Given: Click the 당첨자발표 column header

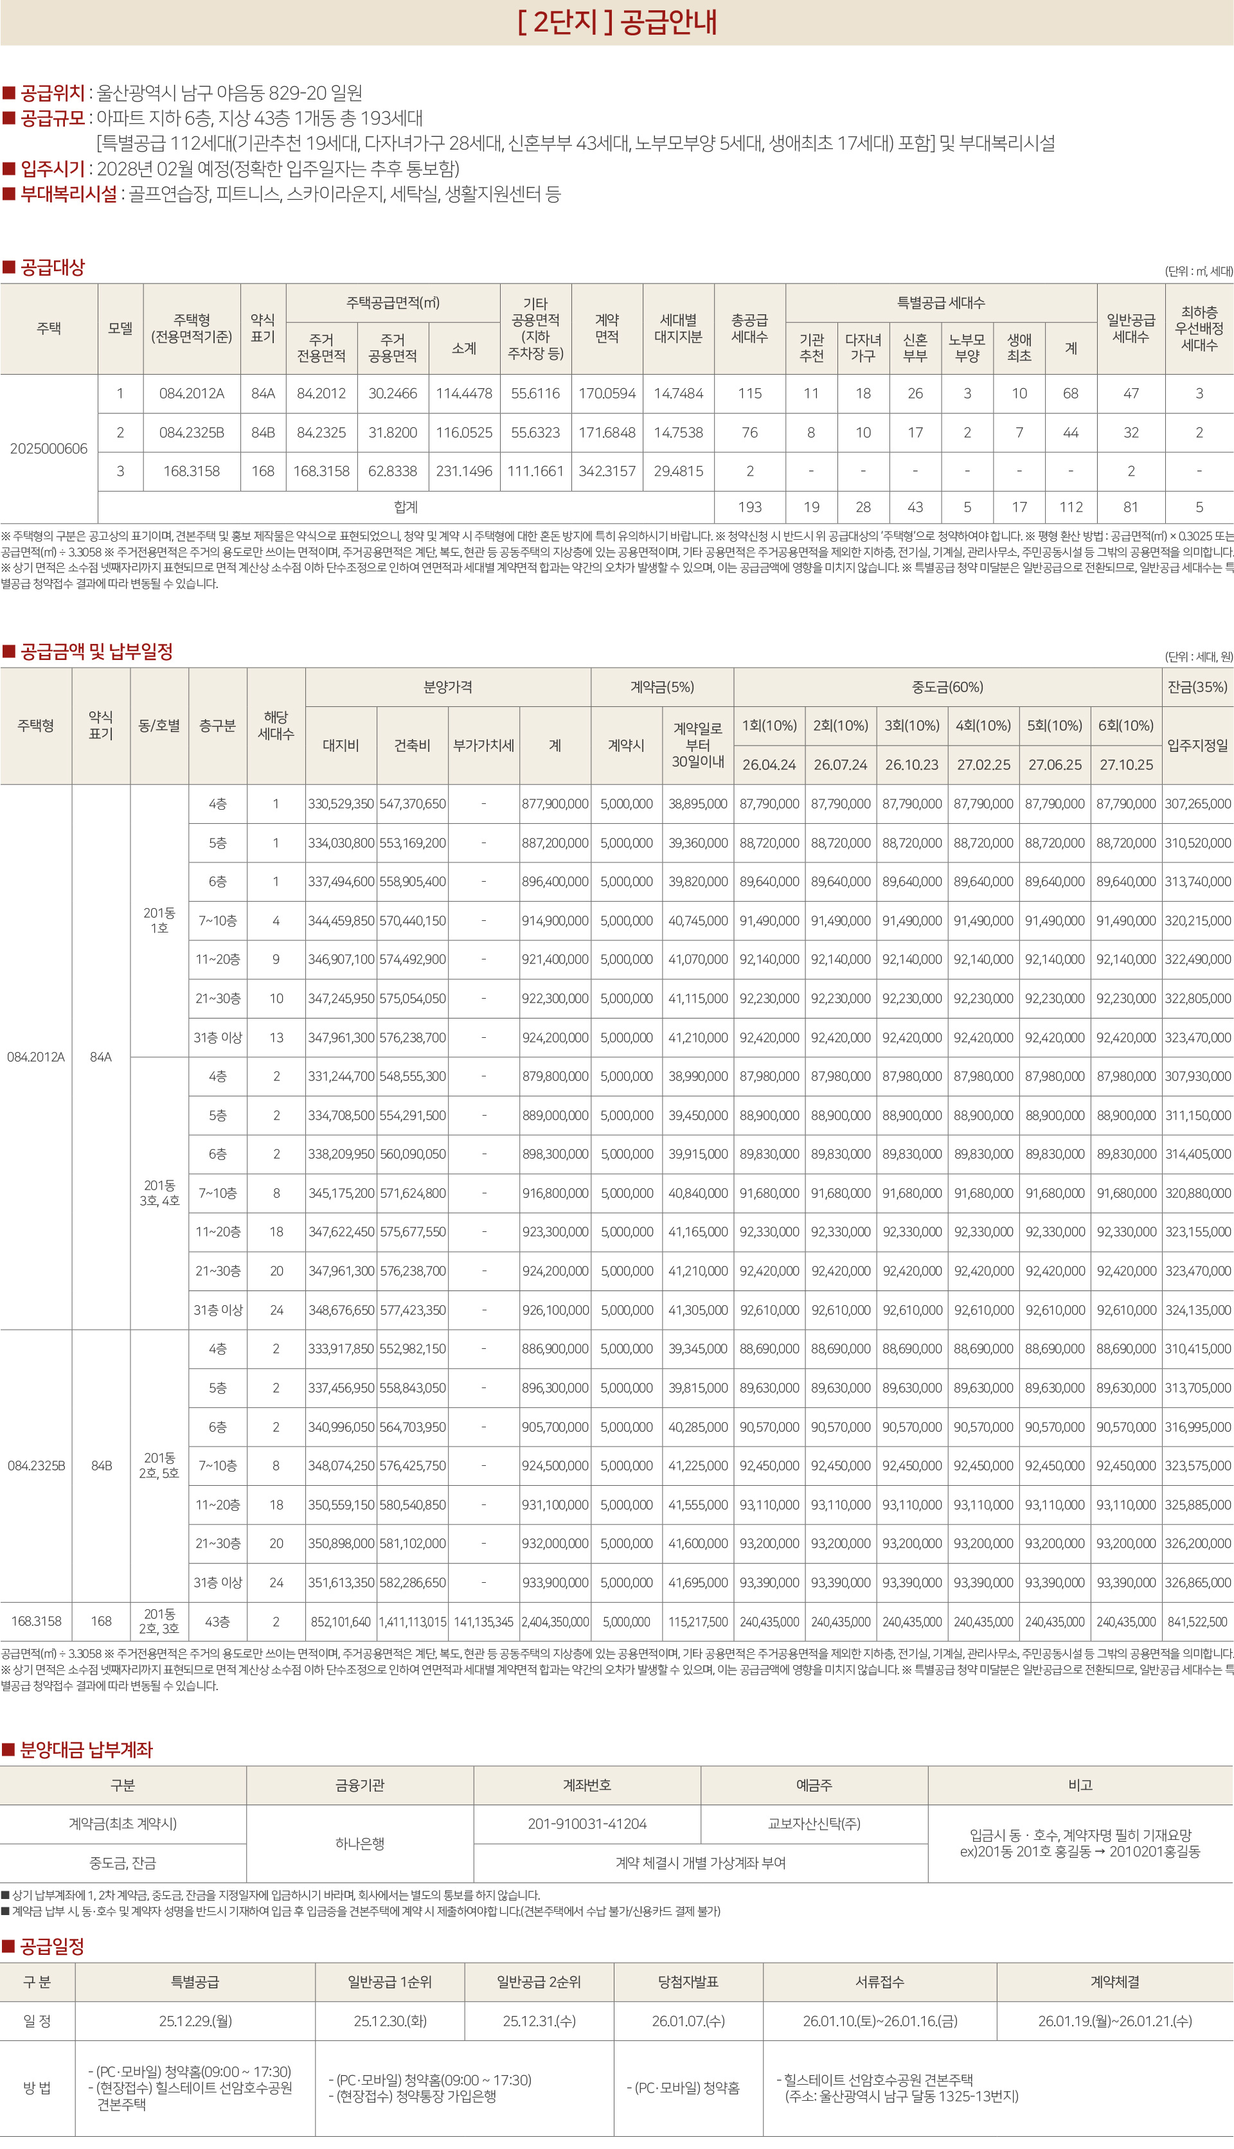Looking at the screenshot, I should [688, 1982].
